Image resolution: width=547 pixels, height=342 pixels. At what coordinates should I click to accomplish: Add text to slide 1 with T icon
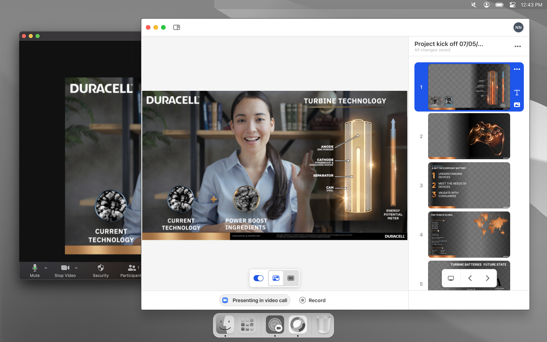point(517,93)
